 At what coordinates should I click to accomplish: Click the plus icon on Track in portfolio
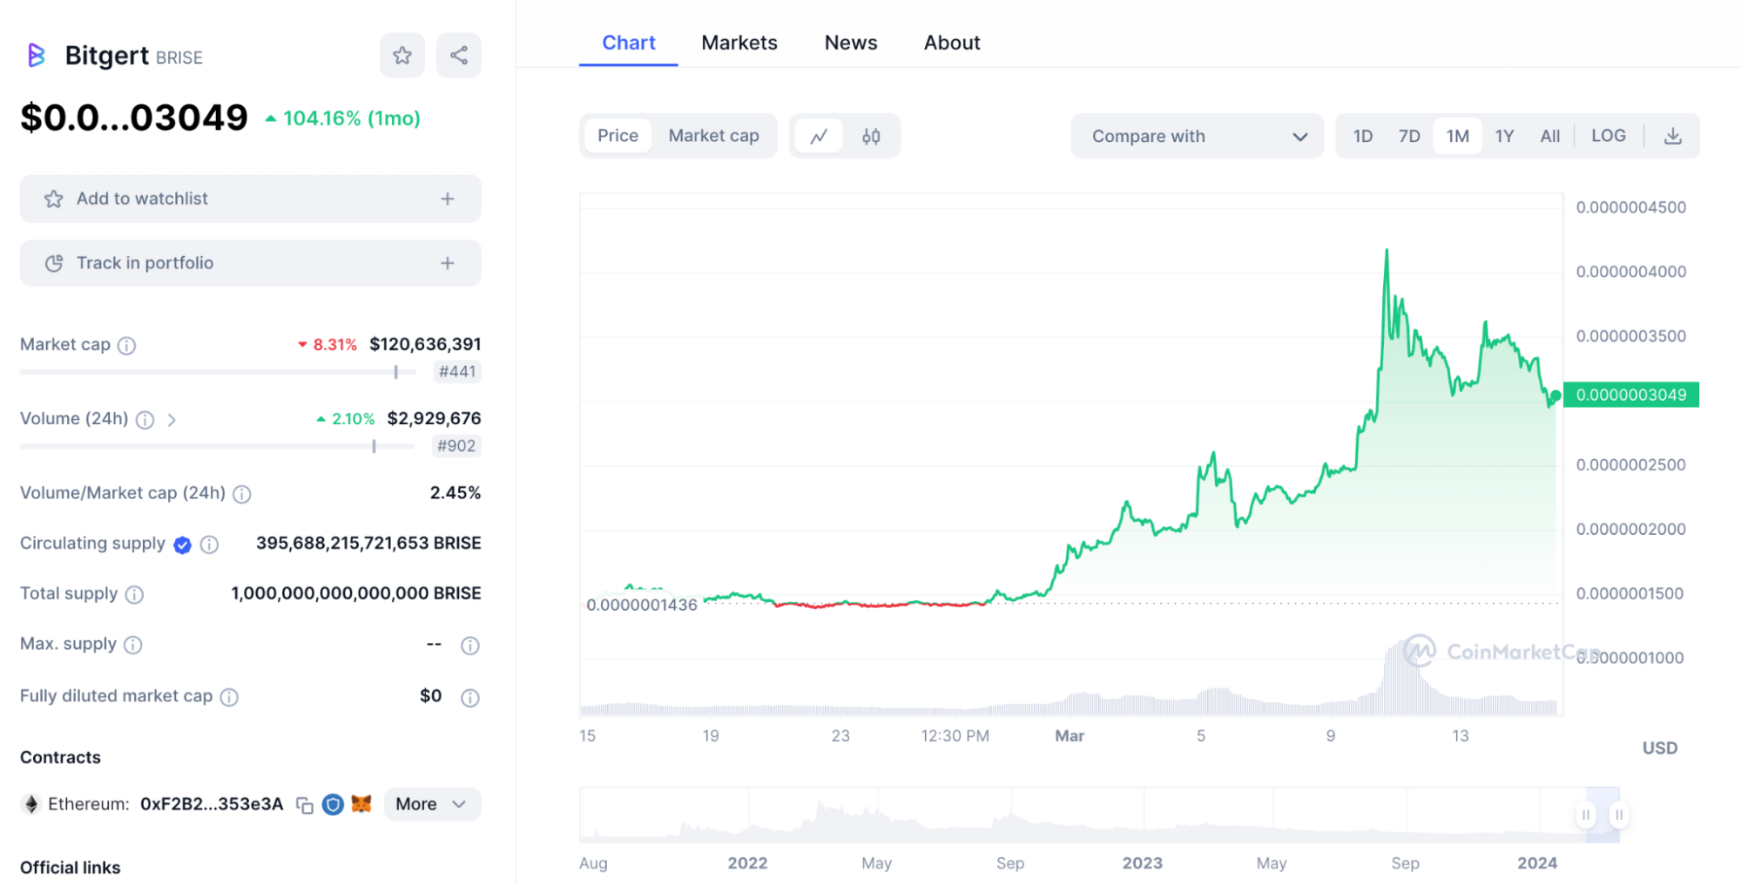(448, 263)
